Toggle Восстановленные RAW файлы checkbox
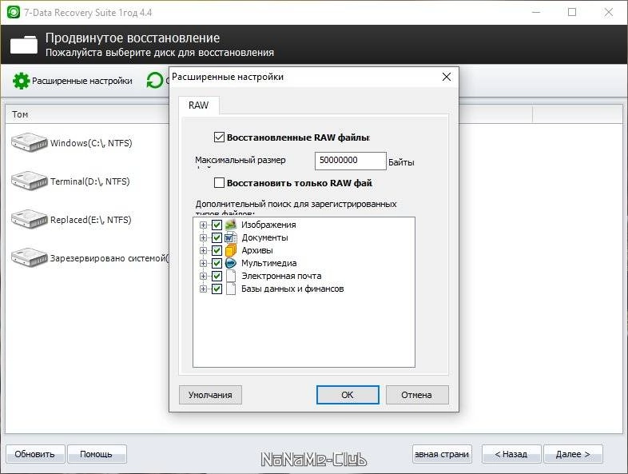This screenshot has width=628, height=474. click(x=219, y=137)
